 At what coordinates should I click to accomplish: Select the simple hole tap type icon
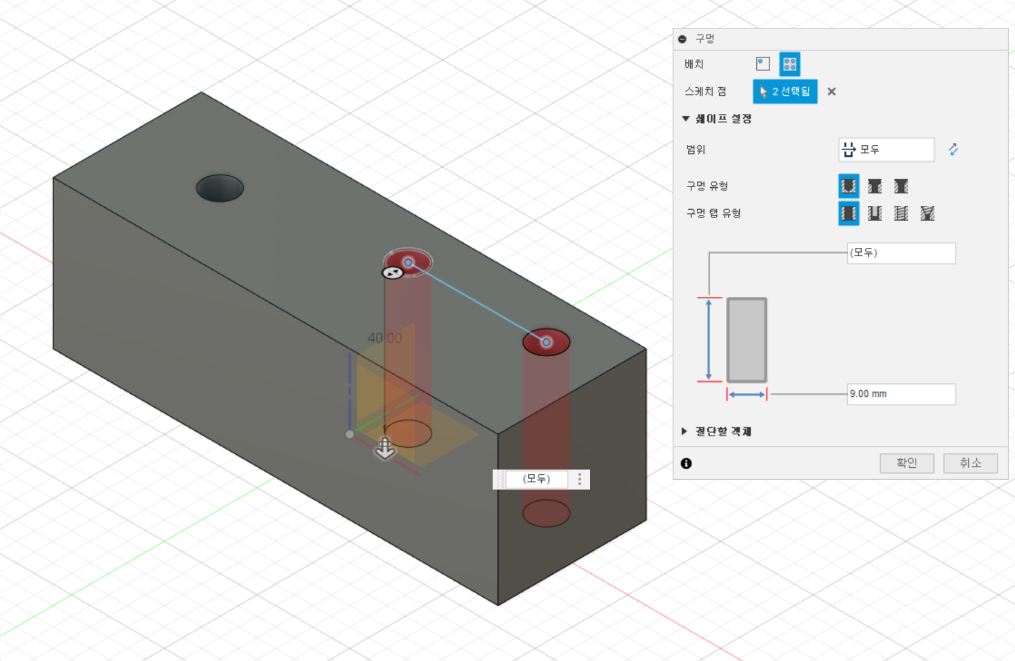pos(849,213)
